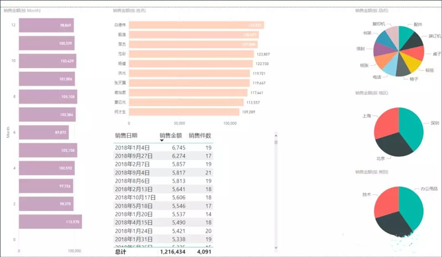442x257 pixels.
Task: Select the 白德伟 bar in name chart
Action: click(197, 25)
